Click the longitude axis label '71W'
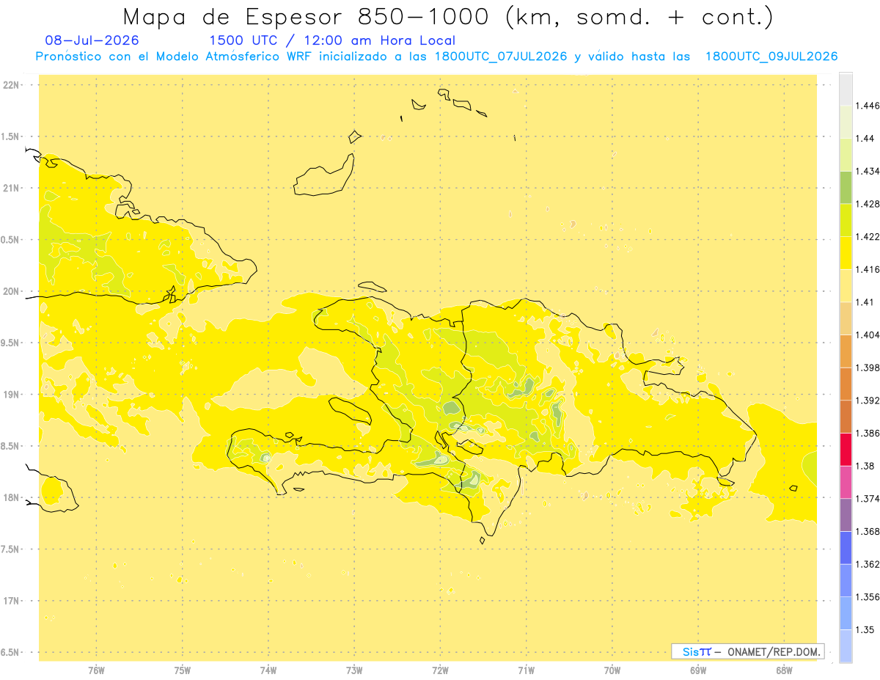 (526, 670)
